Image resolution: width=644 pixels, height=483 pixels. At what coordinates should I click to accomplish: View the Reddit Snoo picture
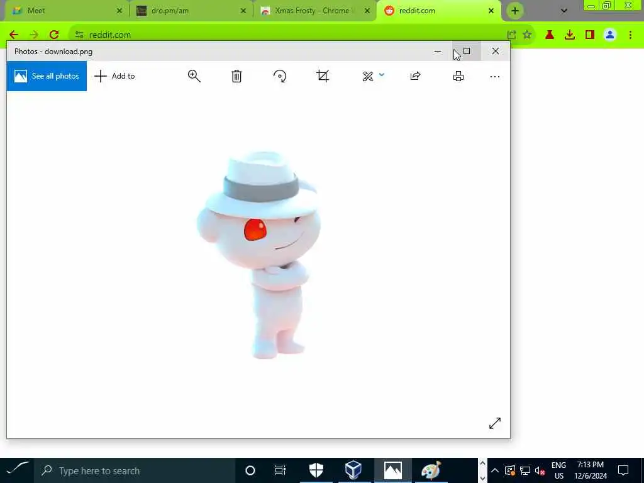(258, 255)
